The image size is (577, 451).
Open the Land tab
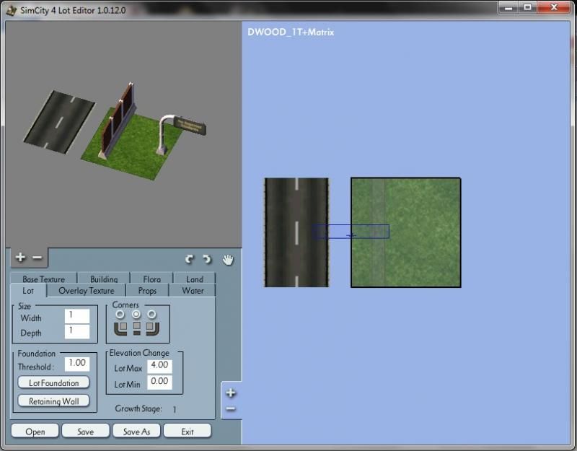[194, 279]
